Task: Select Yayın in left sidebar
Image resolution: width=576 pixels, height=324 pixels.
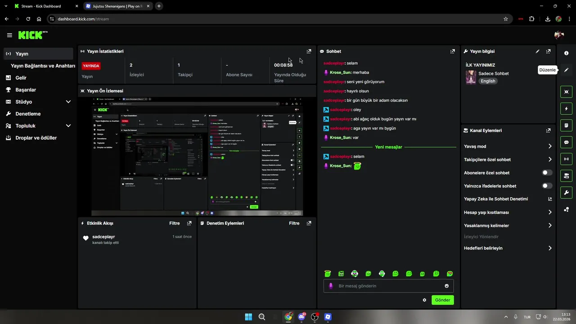Action: coord(38,54)
